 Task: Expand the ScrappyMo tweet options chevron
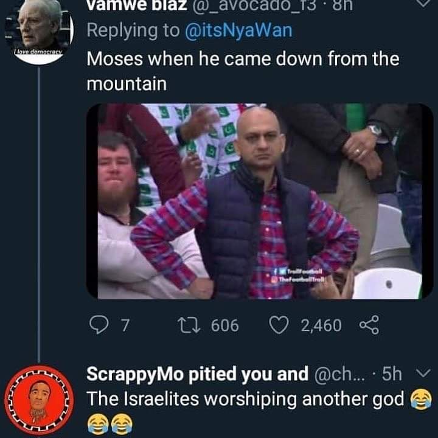click(423, 373)
